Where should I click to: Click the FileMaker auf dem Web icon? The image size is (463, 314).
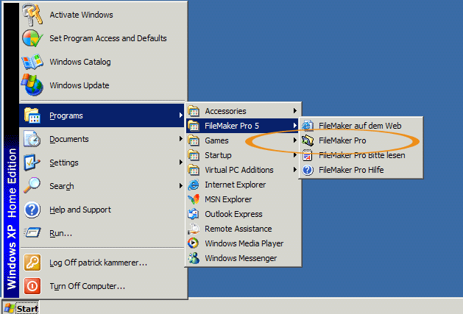308,126
